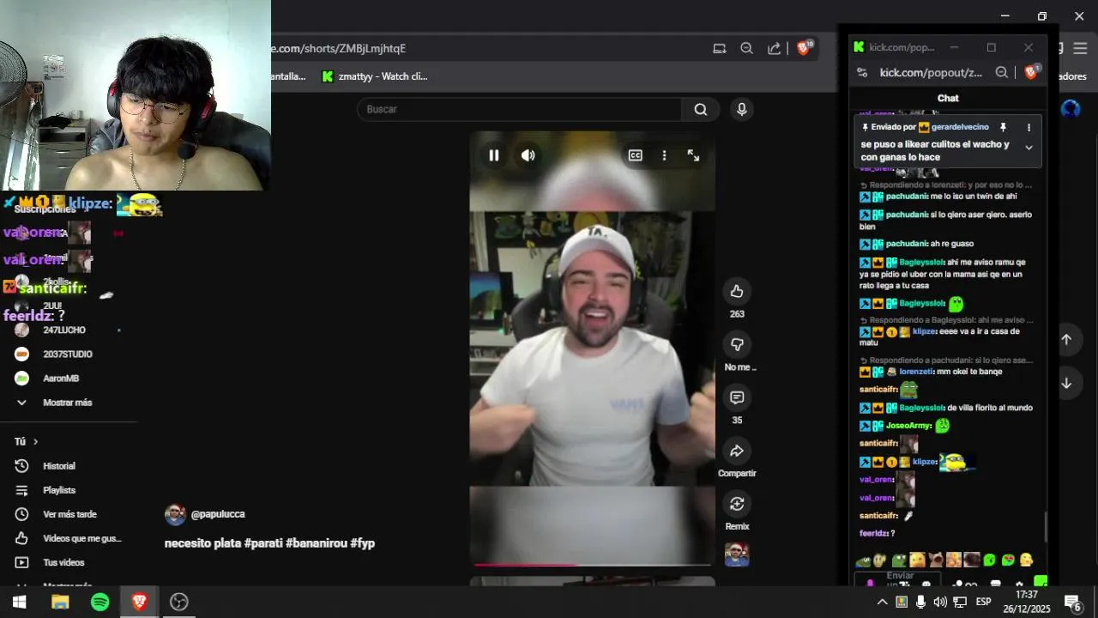Open OBS Studio from the taskbar
The image size is (1098, 618).
[178, 602]
